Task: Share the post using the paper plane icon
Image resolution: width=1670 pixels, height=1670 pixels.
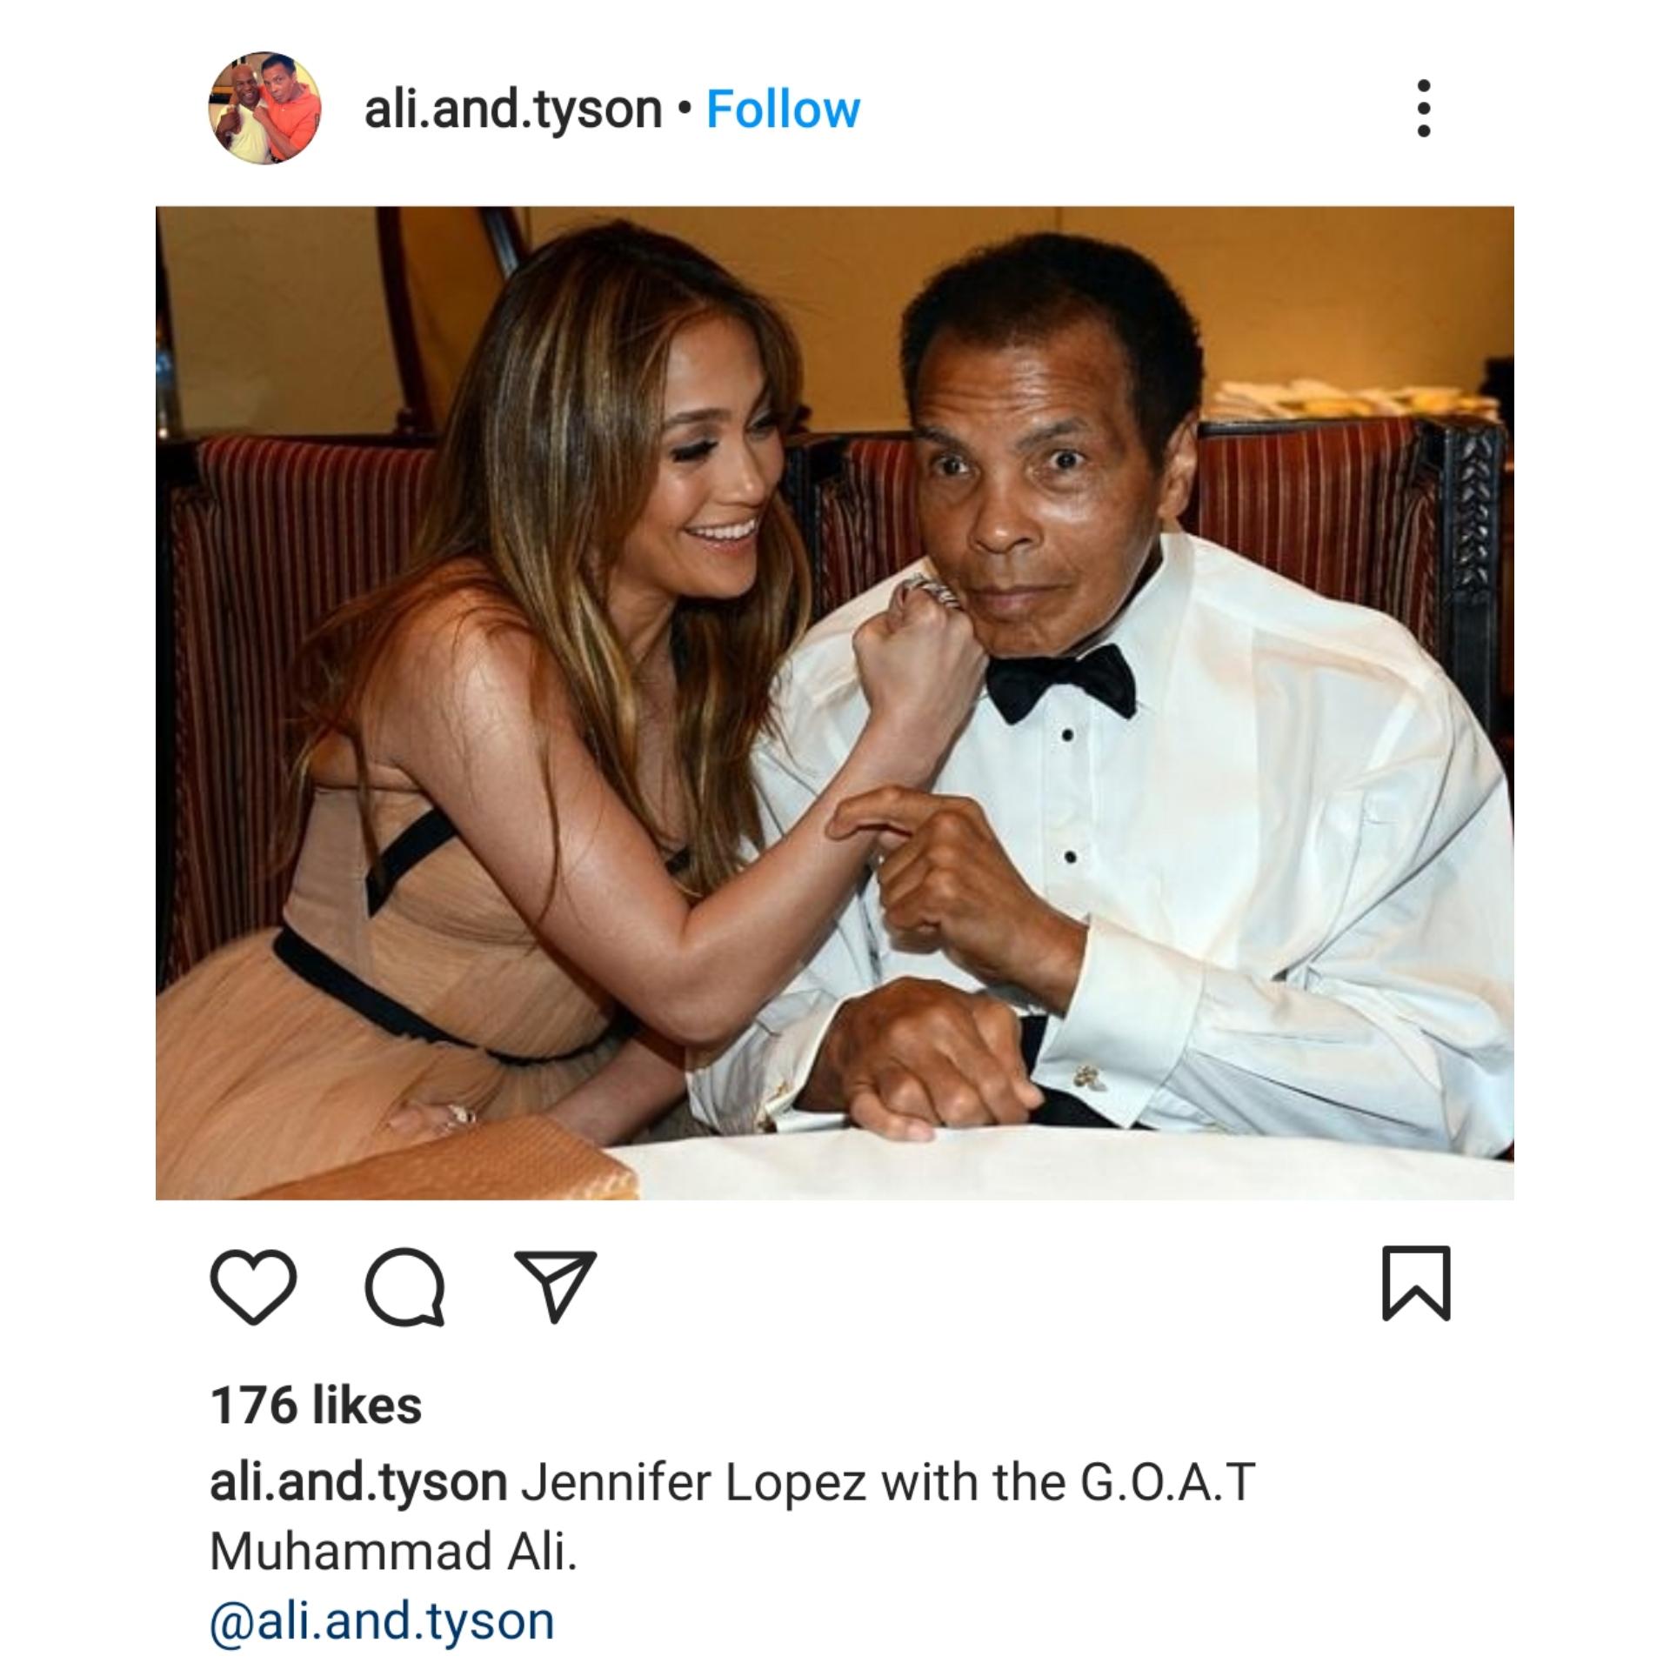Action: click(x=556, y=1286)
